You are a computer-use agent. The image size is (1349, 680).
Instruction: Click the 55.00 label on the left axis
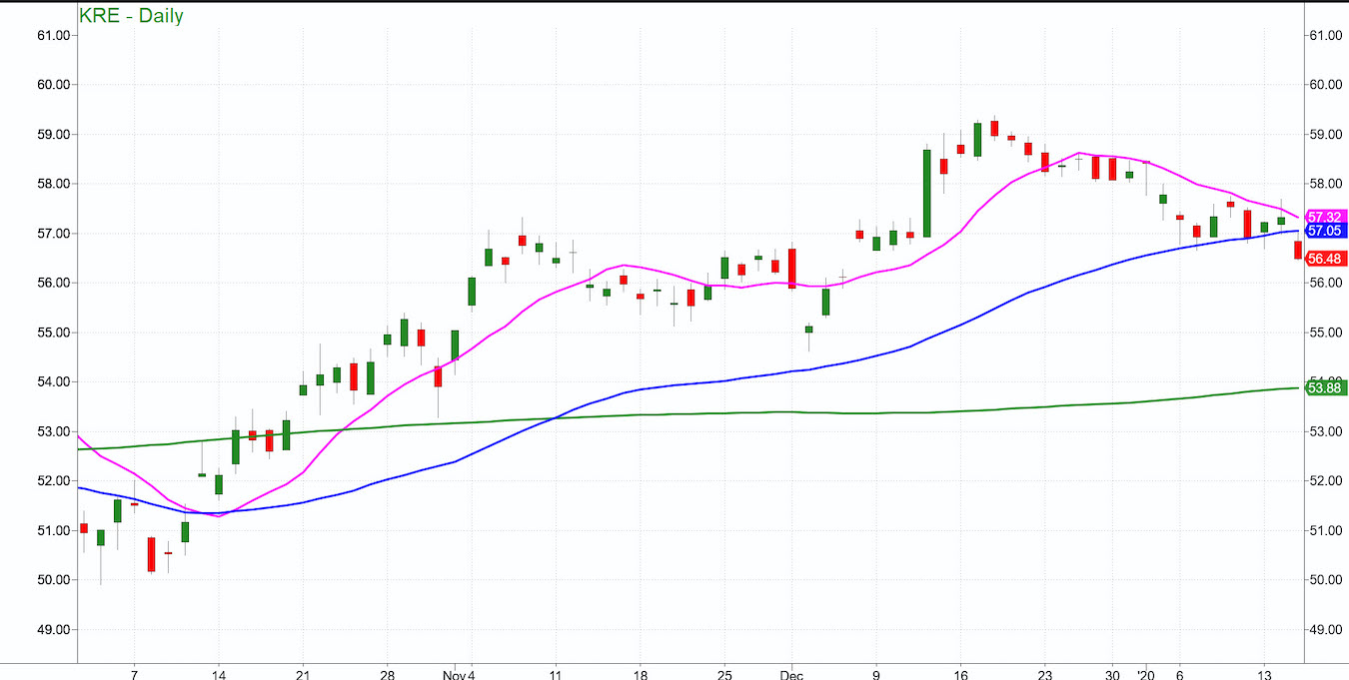tap(55, 333)
